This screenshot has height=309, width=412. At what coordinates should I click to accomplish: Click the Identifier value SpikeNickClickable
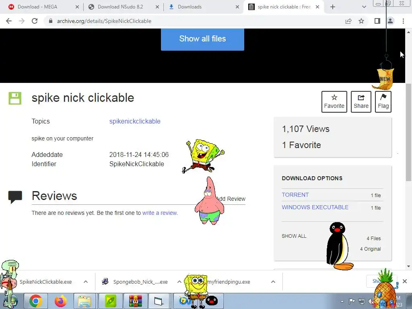137,164
